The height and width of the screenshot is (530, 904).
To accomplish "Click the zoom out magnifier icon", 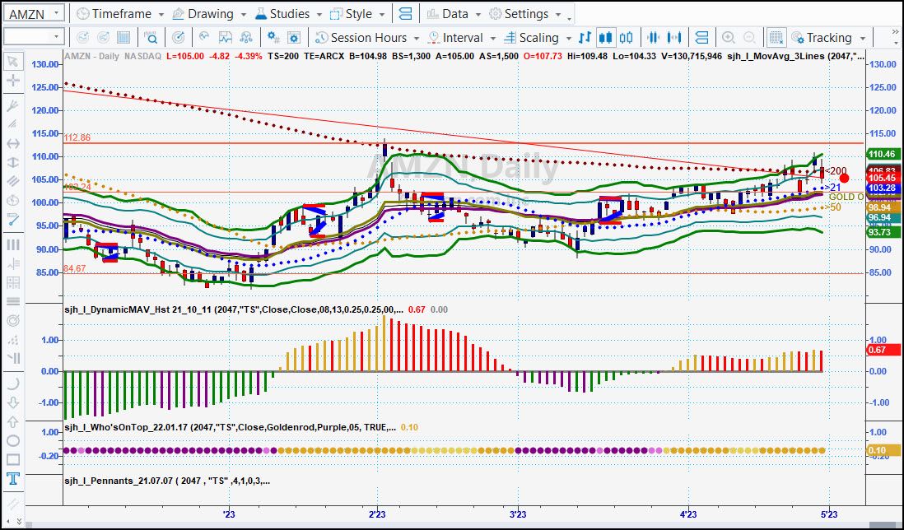I will point(749,38).
